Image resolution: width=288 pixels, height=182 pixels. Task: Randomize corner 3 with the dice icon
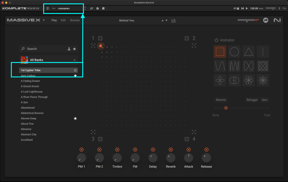click(100, 139)
